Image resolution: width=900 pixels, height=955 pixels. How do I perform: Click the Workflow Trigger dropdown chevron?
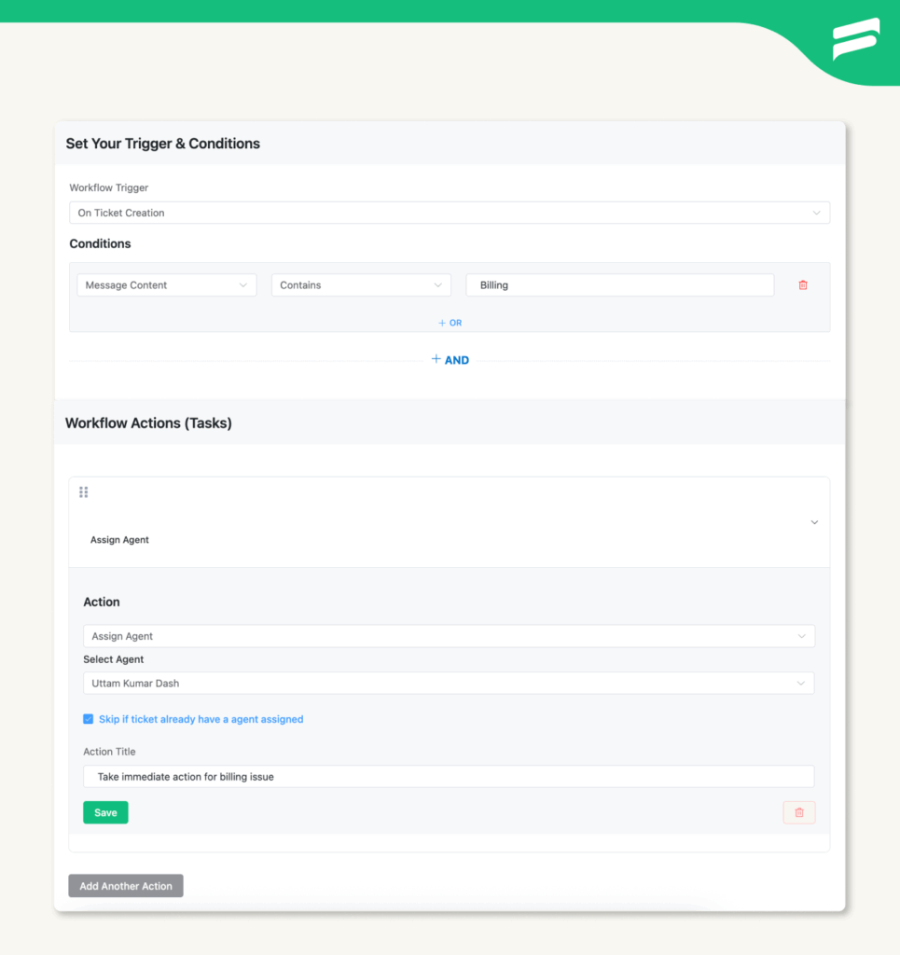point(815,213)
